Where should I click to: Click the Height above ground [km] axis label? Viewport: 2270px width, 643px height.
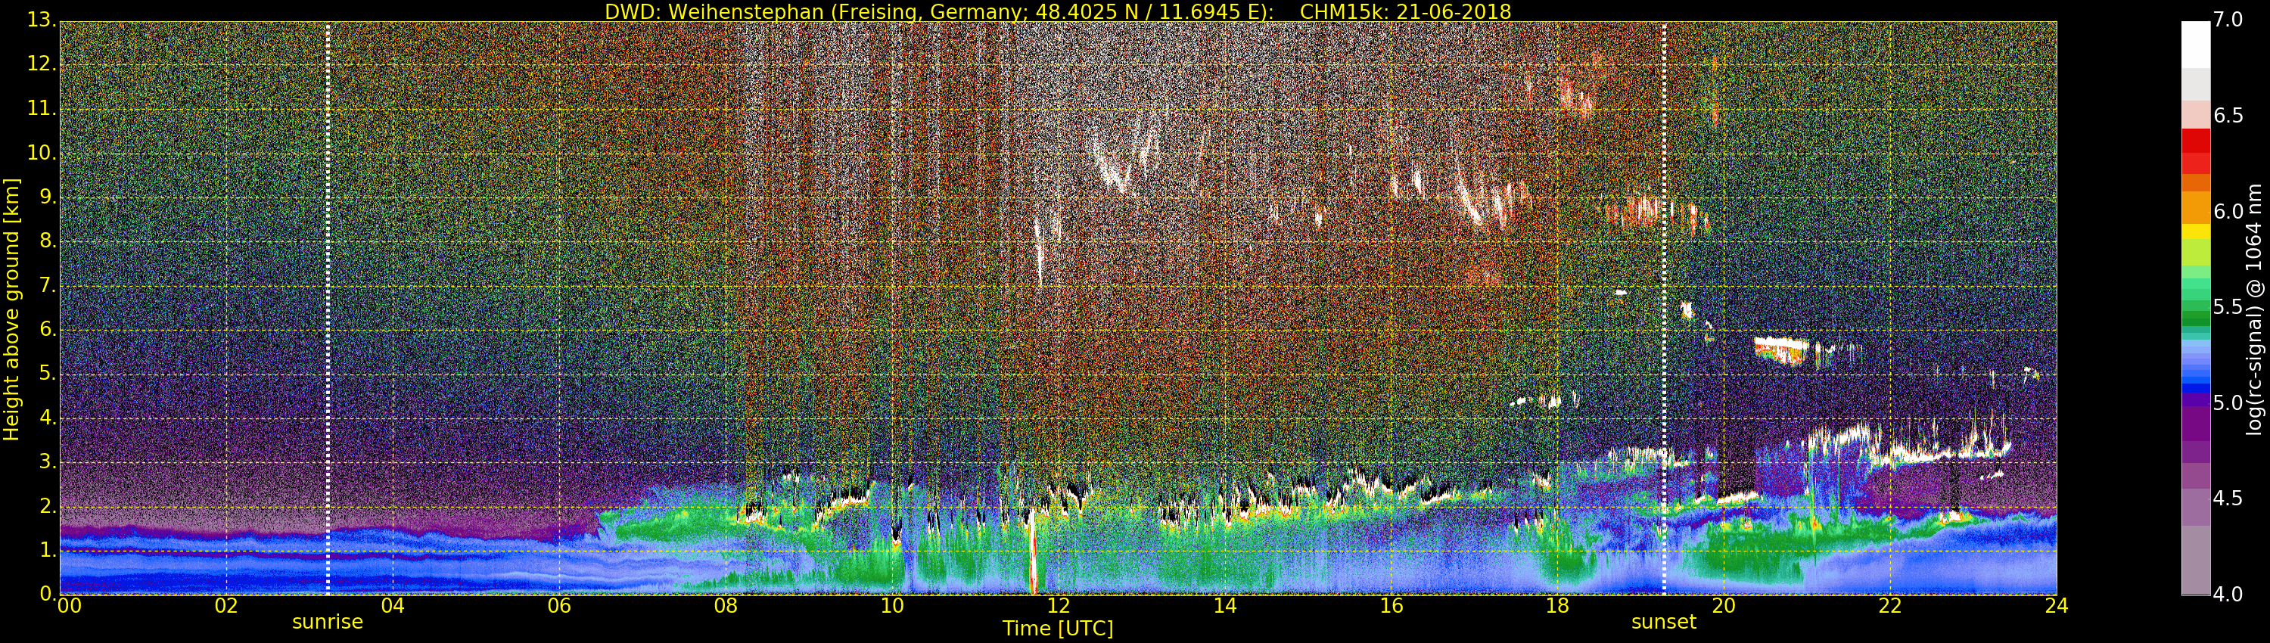(x=11, y=309)
